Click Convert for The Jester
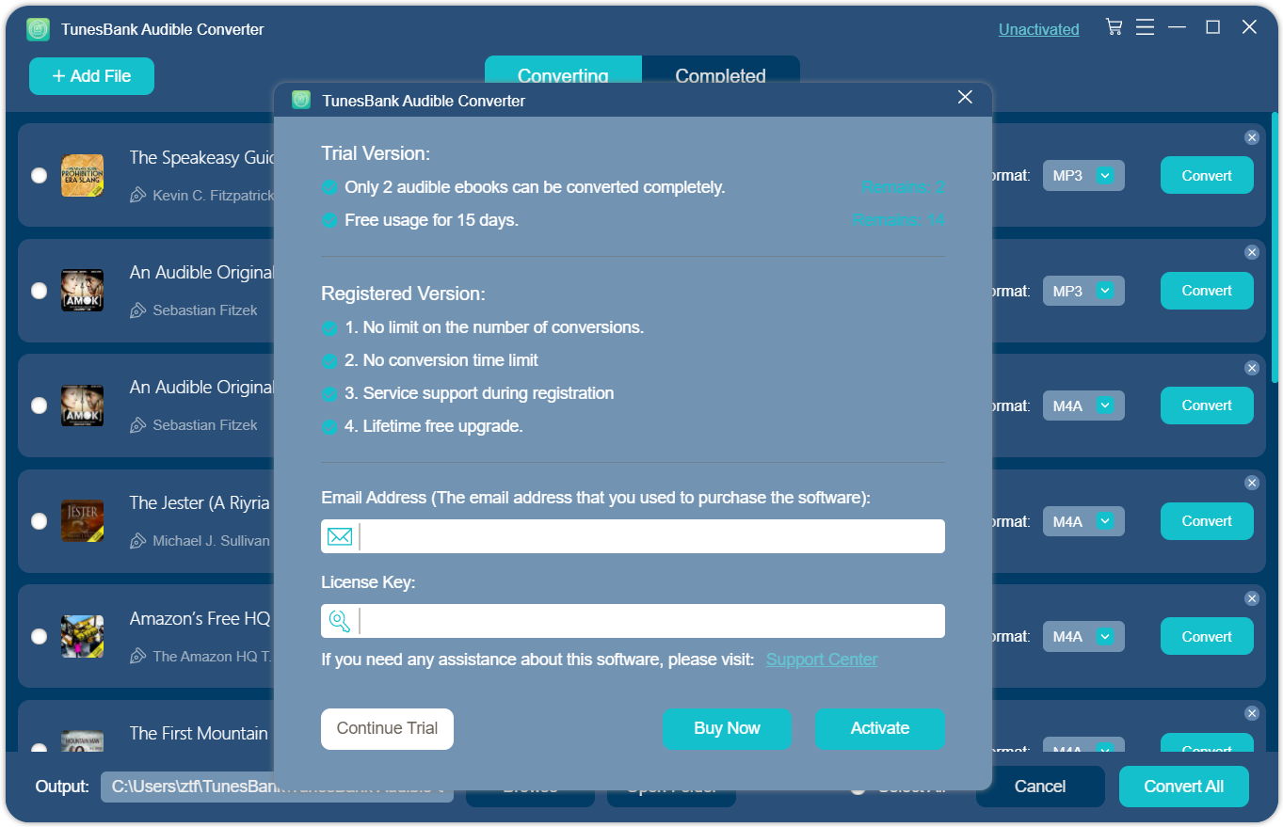 pyautogui.click(x=1207, y=521)
